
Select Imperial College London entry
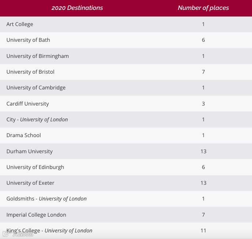(36, 215)
